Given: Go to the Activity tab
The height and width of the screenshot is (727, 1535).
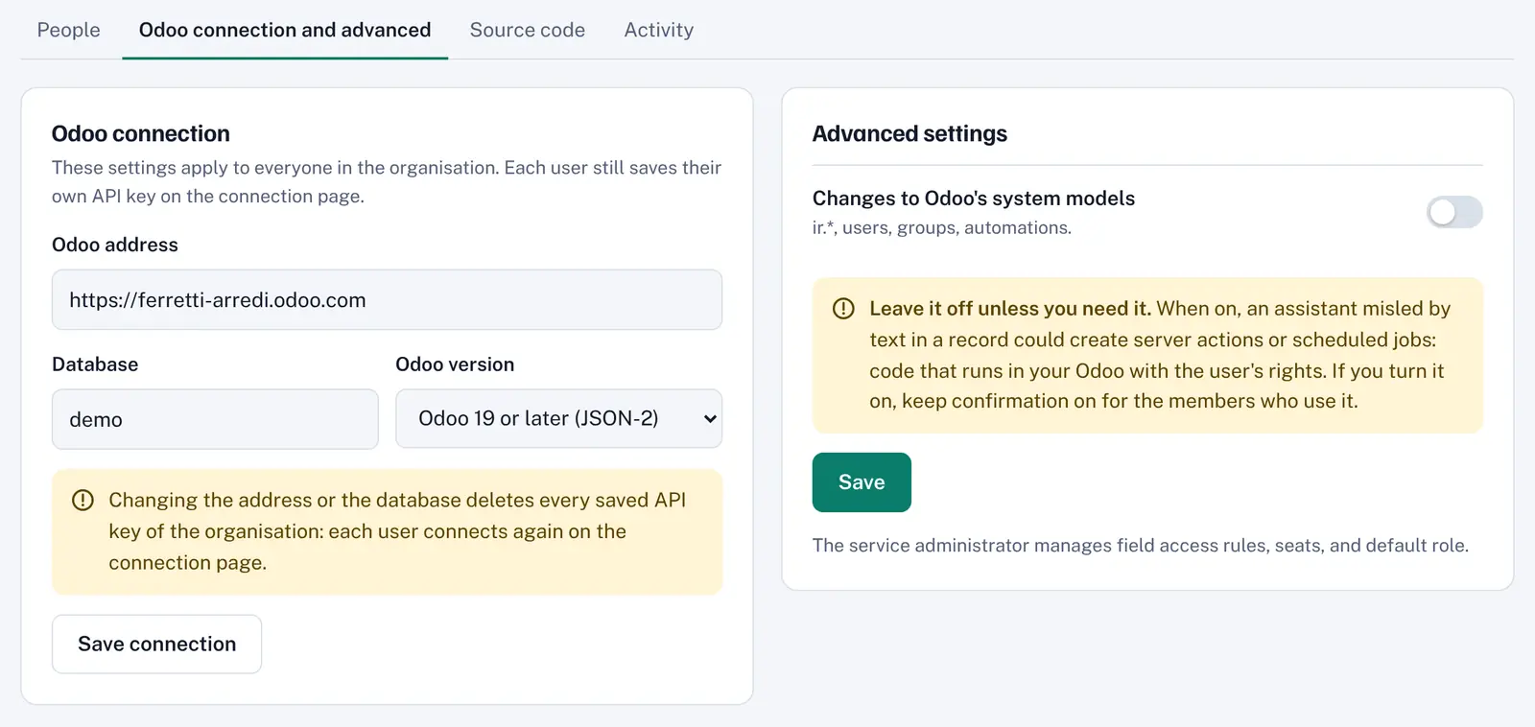Looking at the screenshot, I should [658, 30].
